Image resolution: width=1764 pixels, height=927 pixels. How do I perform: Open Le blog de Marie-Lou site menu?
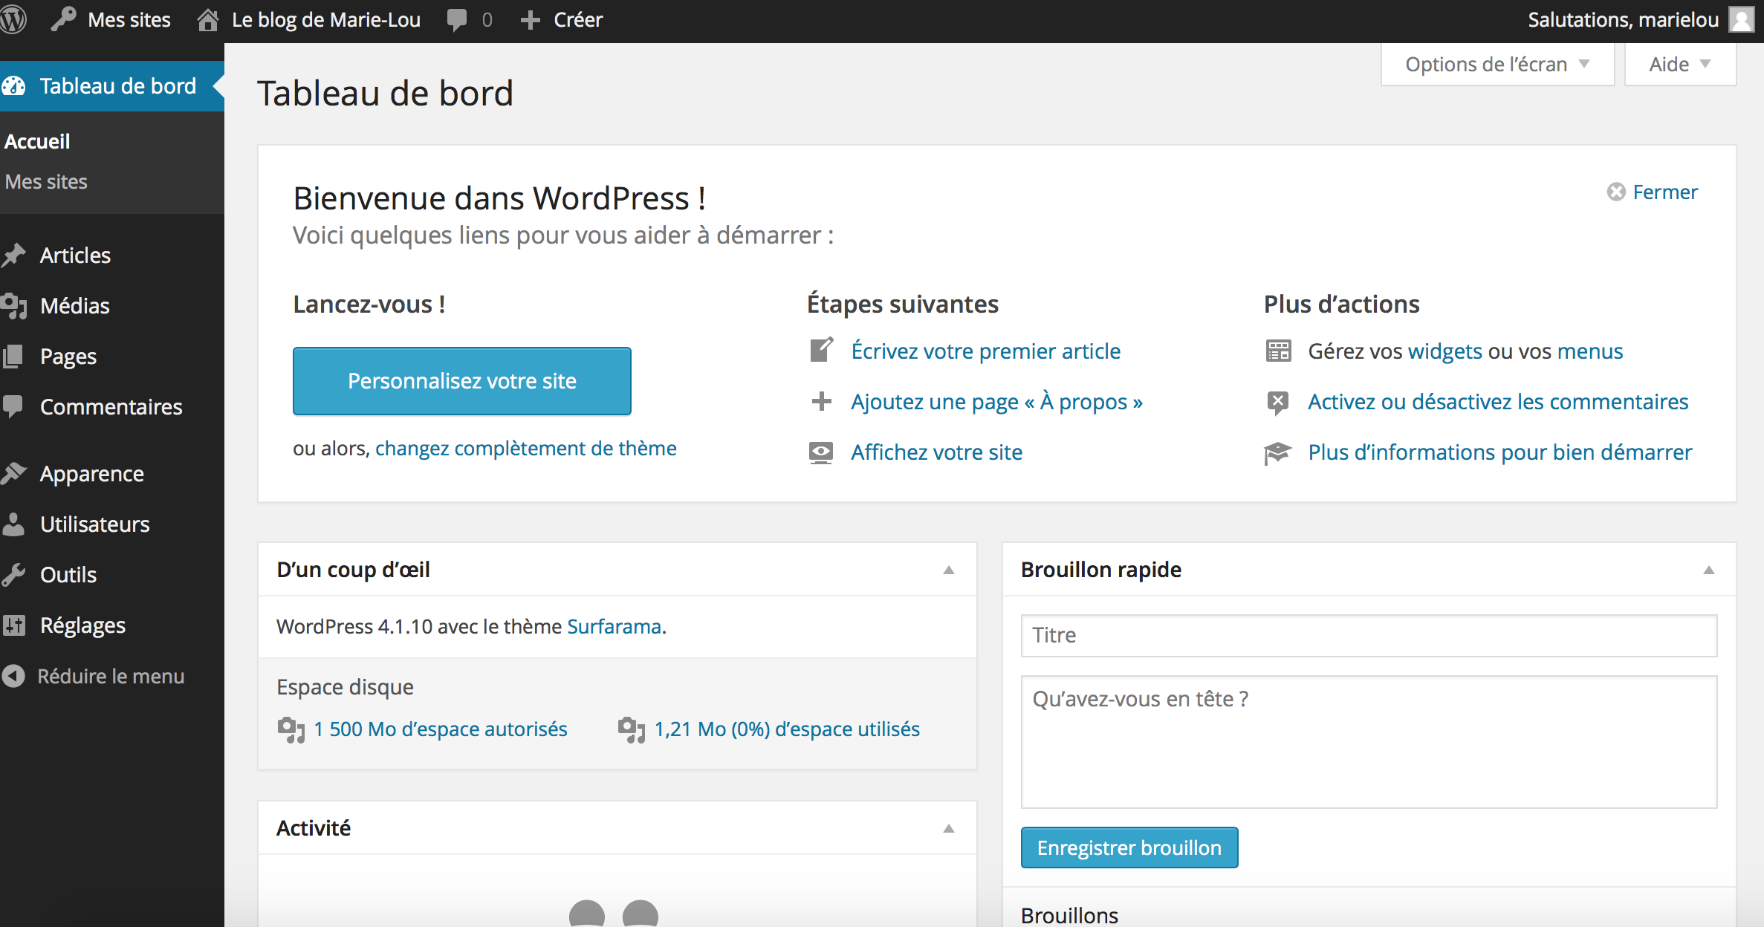pos(326,20)
